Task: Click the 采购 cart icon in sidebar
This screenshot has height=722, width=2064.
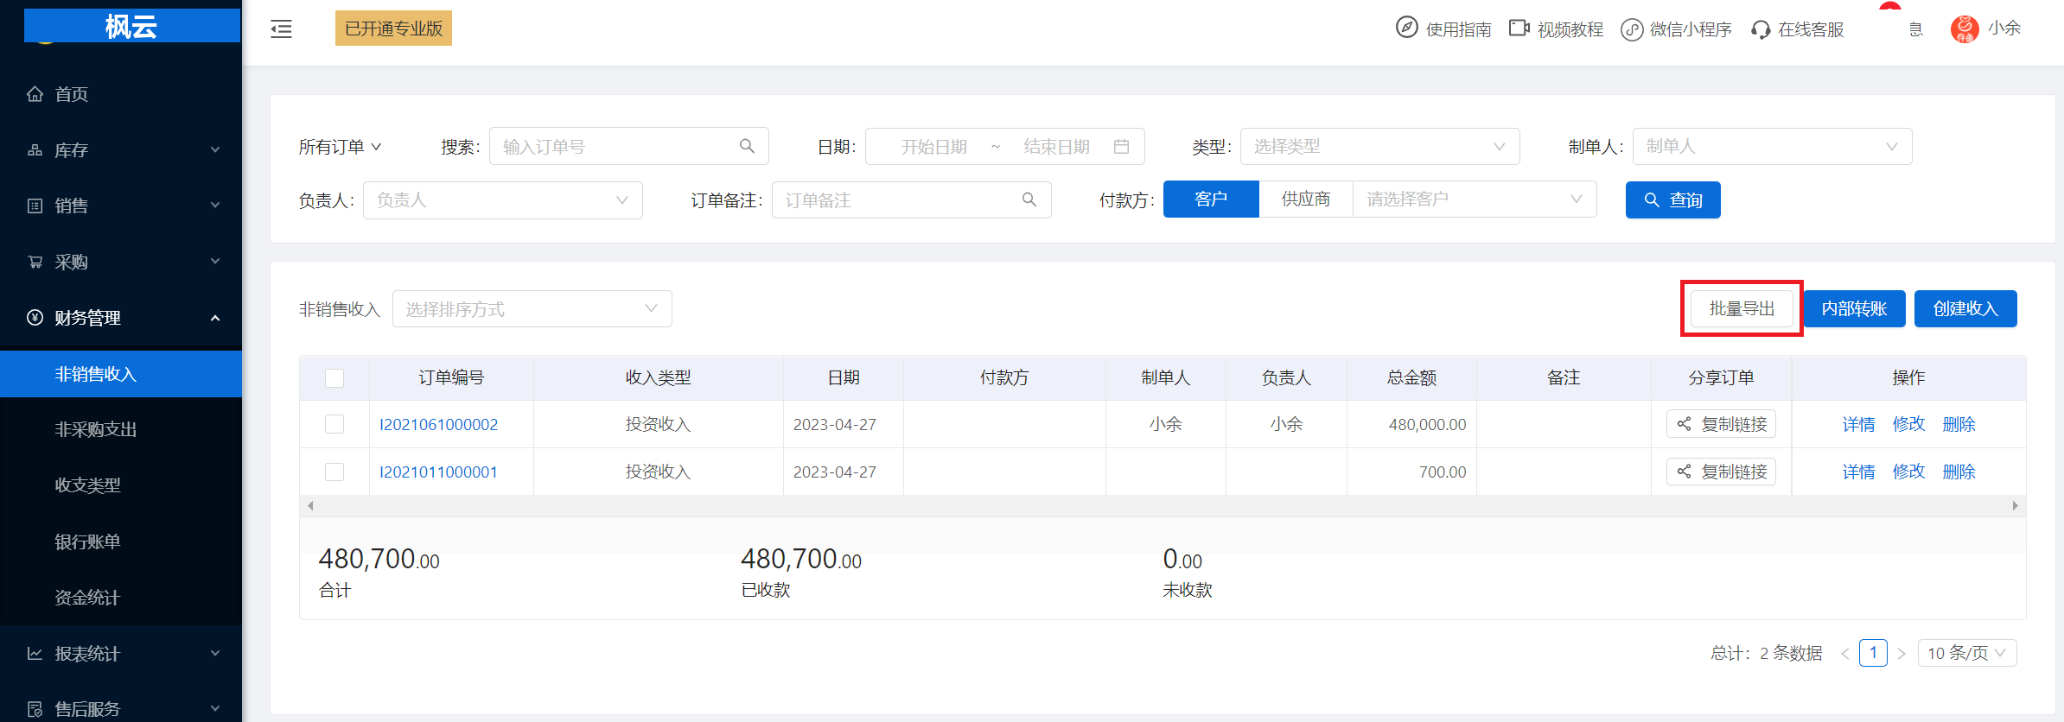Action: click(x=35, y=262)
